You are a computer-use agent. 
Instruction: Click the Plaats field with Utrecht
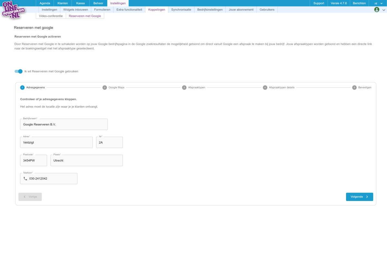tap(86, 160)
